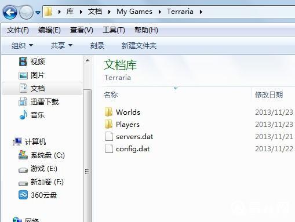This screenshot has width=295, height=222.
Task: Expand the arrow after 库 in path
Action: (81, 12)
